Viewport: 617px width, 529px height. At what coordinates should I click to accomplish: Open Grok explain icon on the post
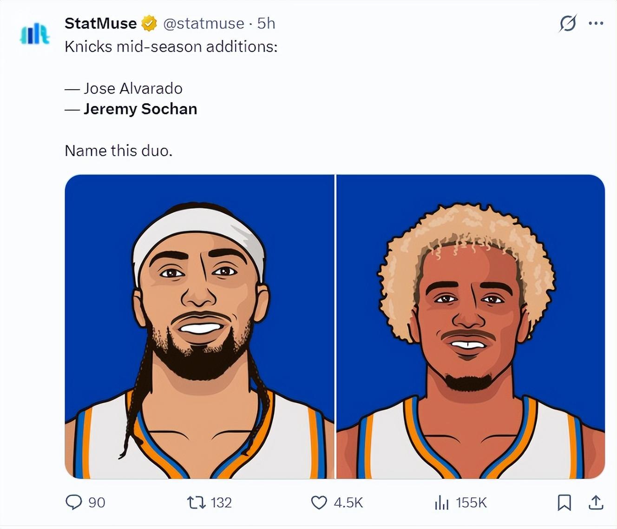(568, 23)
